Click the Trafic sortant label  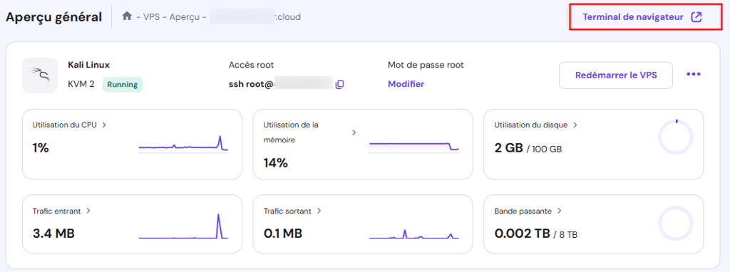287,211
